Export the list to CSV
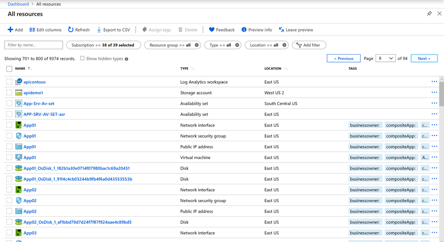 coord(113,30)
